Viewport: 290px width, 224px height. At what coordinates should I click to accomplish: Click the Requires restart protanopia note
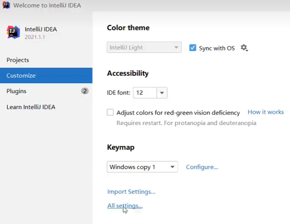[x=186, y=123]
